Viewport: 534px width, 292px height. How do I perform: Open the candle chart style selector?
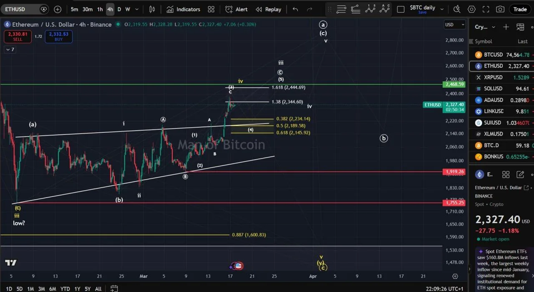(x=151, y=9)
